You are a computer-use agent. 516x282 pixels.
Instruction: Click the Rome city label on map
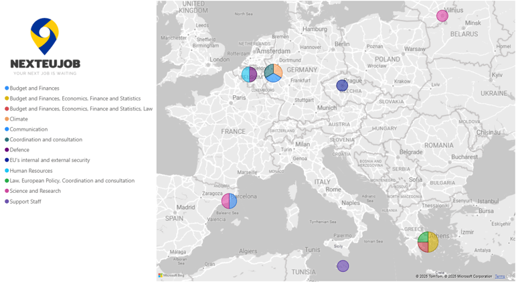(x=333, y=190)
